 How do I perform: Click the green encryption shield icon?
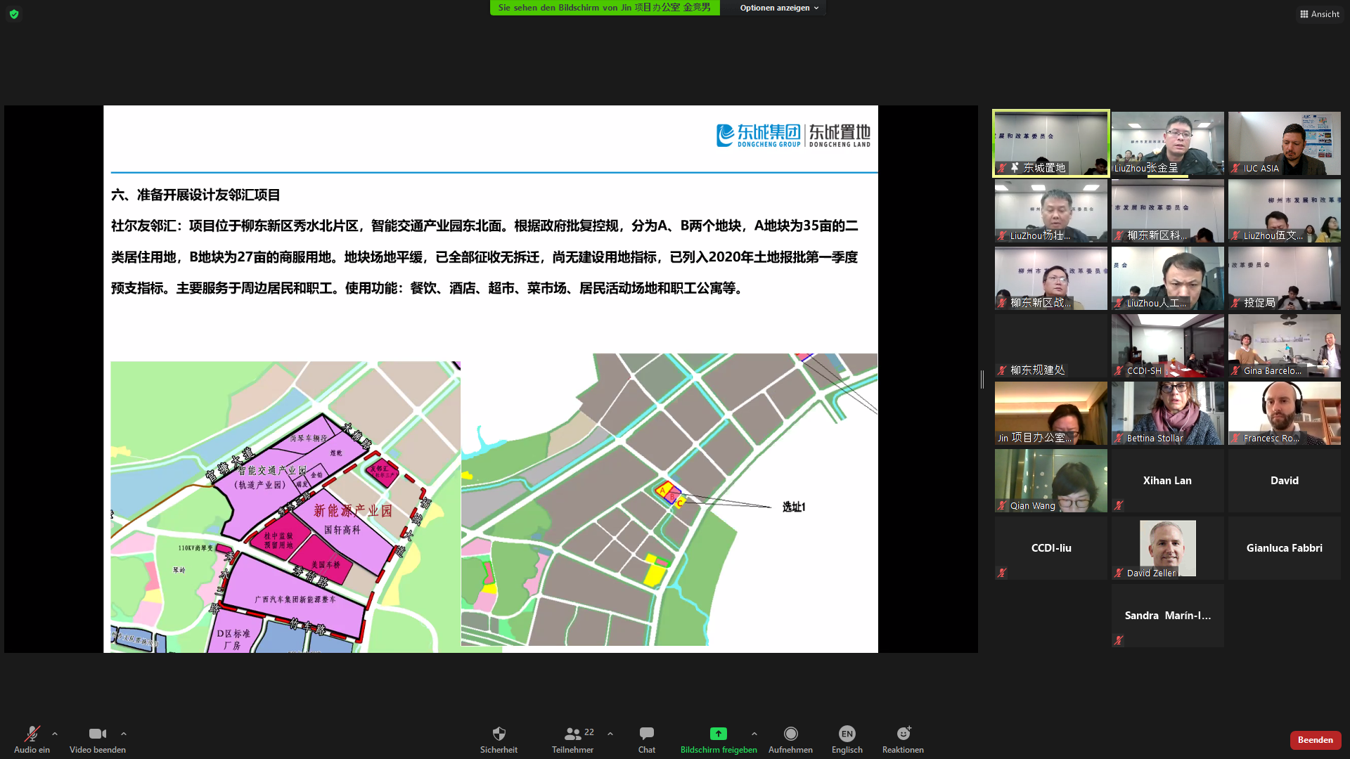pyautogui.click(x=14, y=14)
